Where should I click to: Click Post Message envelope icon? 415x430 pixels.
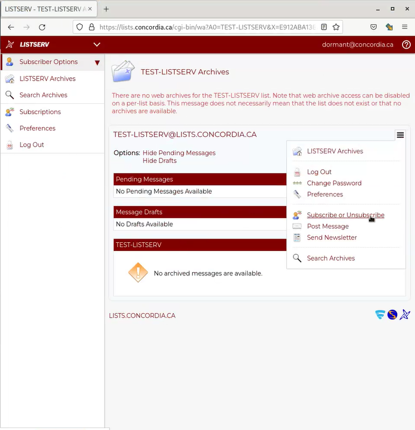(x=297, y=226)
